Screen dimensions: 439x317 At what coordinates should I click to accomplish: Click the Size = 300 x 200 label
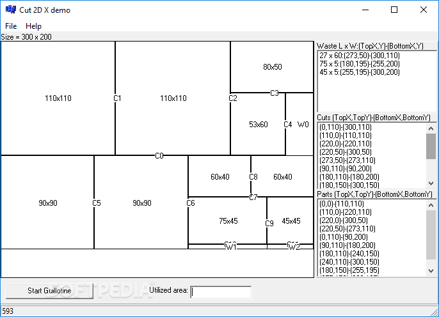click(x=26, y=37)
